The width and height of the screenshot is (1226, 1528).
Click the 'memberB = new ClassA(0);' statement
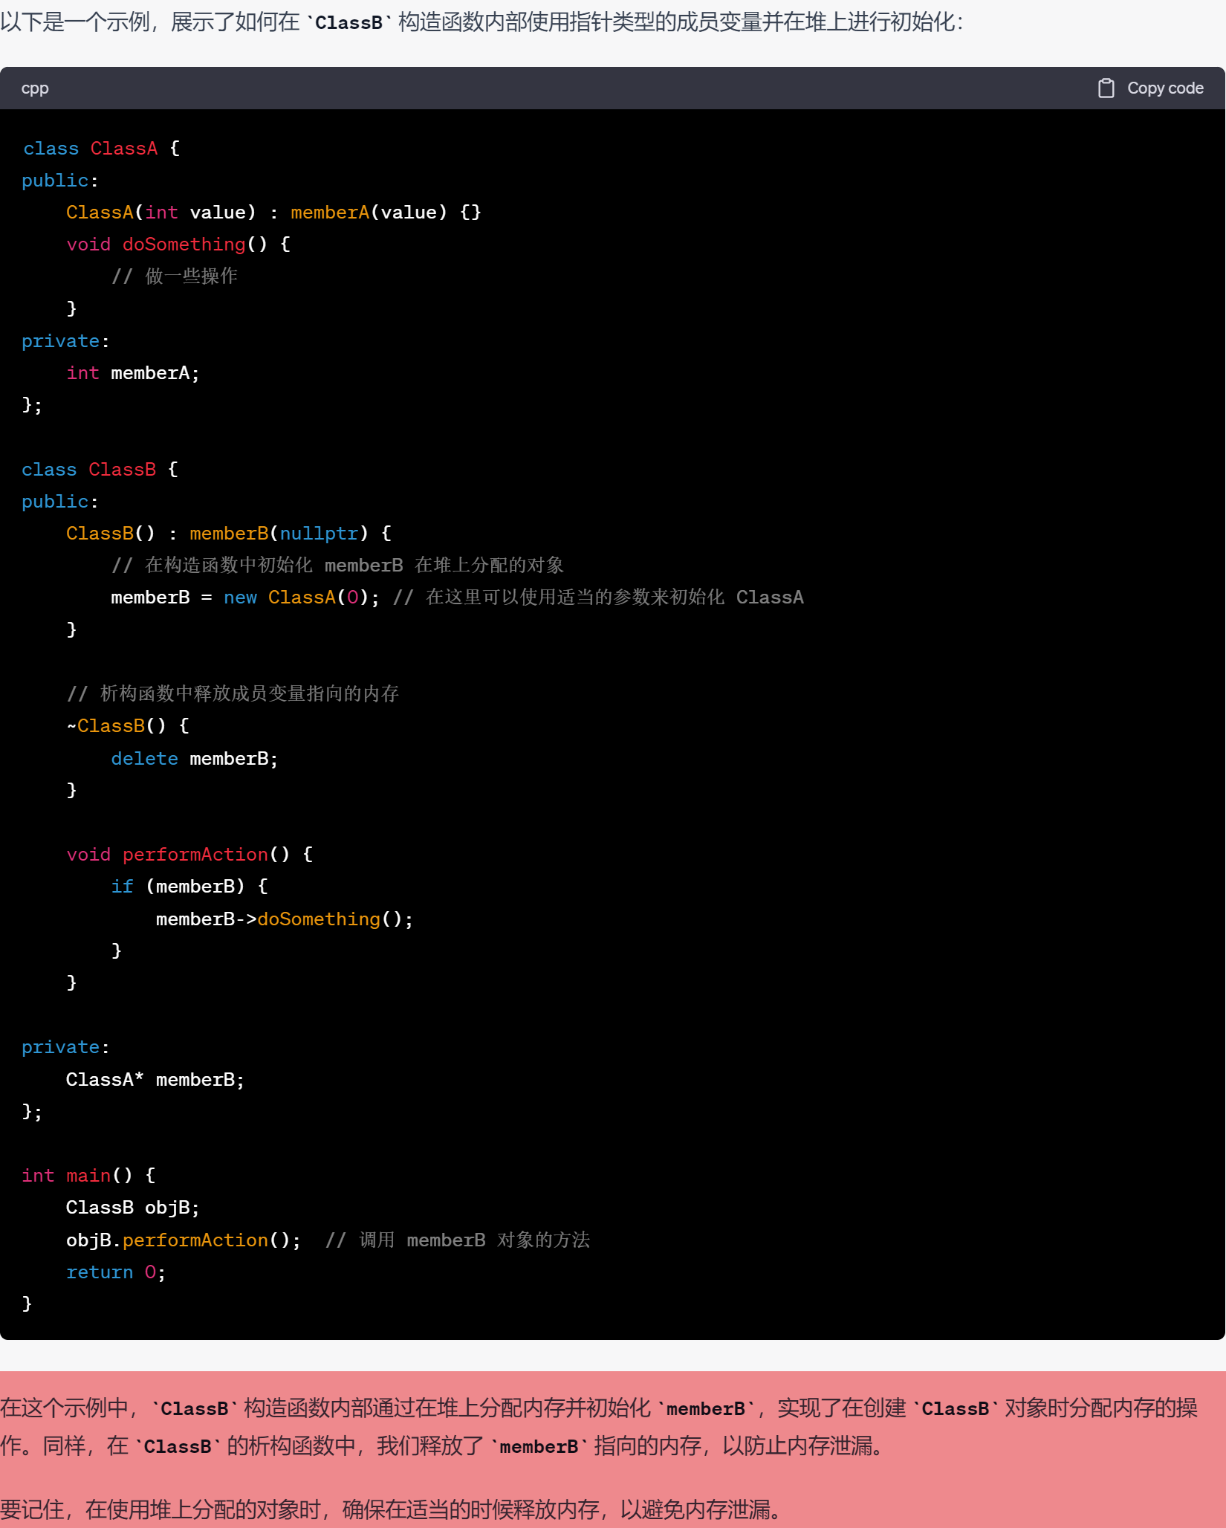point(245,598)
